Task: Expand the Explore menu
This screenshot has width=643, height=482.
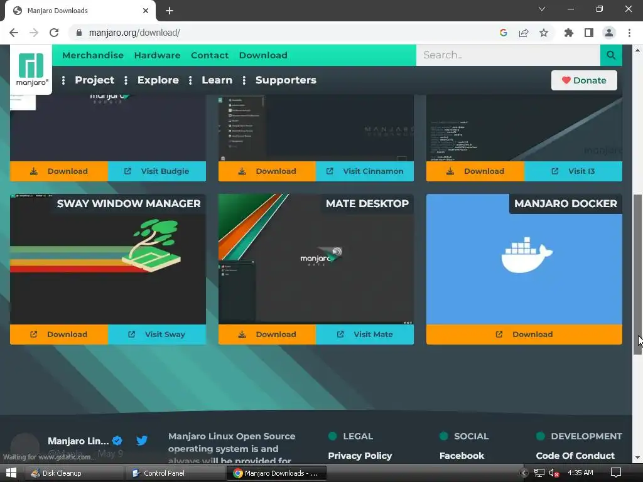Action: (x=158, y=80)
